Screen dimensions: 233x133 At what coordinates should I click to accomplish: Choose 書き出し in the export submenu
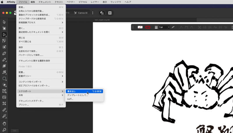(84, 91)
